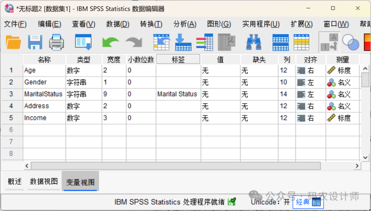Viewport: 371px width, 211px height.
Task: Click the Print icon in the toolbar
Action: [57, 42]
